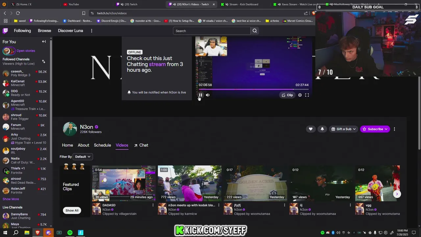Click the Following nav link
Image resolution: width=421 pixels, height=237 pixels.
(x=22, y=31)
